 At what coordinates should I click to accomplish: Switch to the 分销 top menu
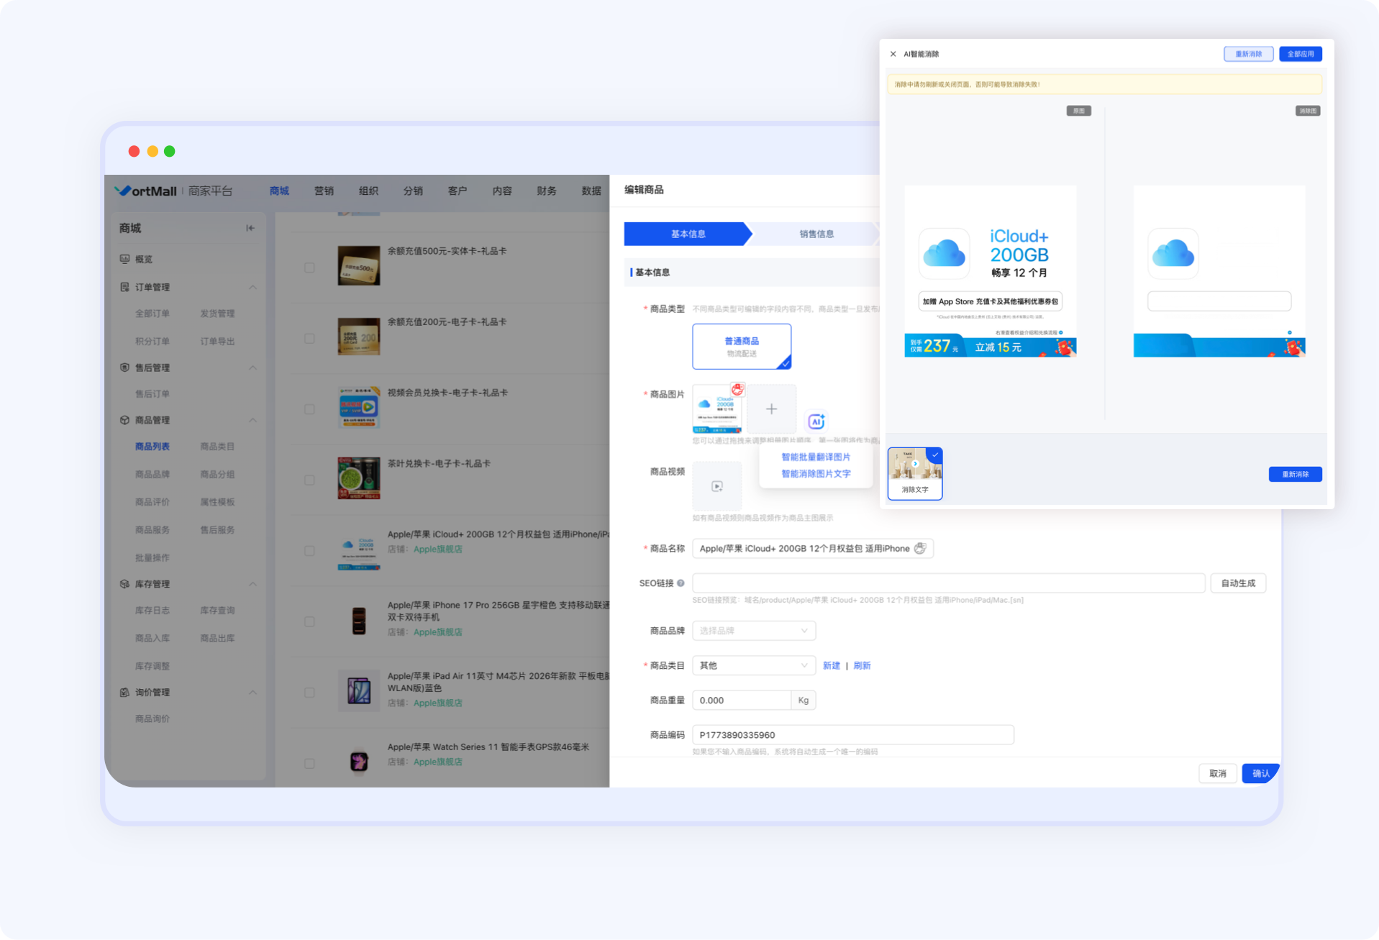[x=413, y=191]
